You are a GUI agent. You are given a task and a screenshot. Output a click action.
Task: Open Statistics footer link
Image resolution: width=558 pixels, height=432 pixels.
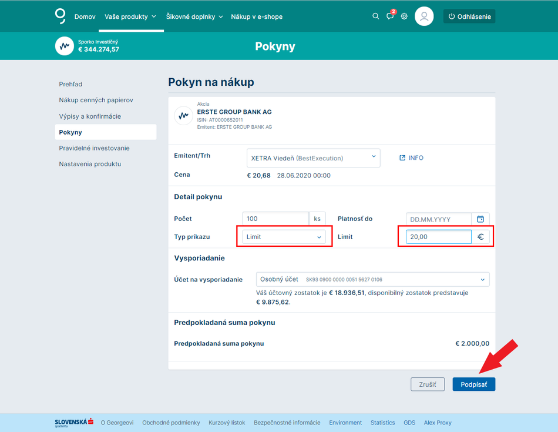382,423
